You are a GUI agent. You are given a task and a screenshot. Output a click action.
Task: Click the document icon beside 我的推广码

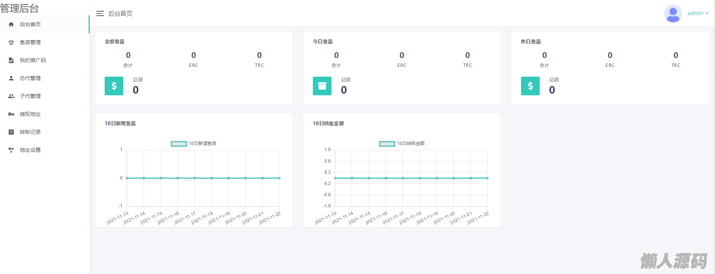pos(11,60)
